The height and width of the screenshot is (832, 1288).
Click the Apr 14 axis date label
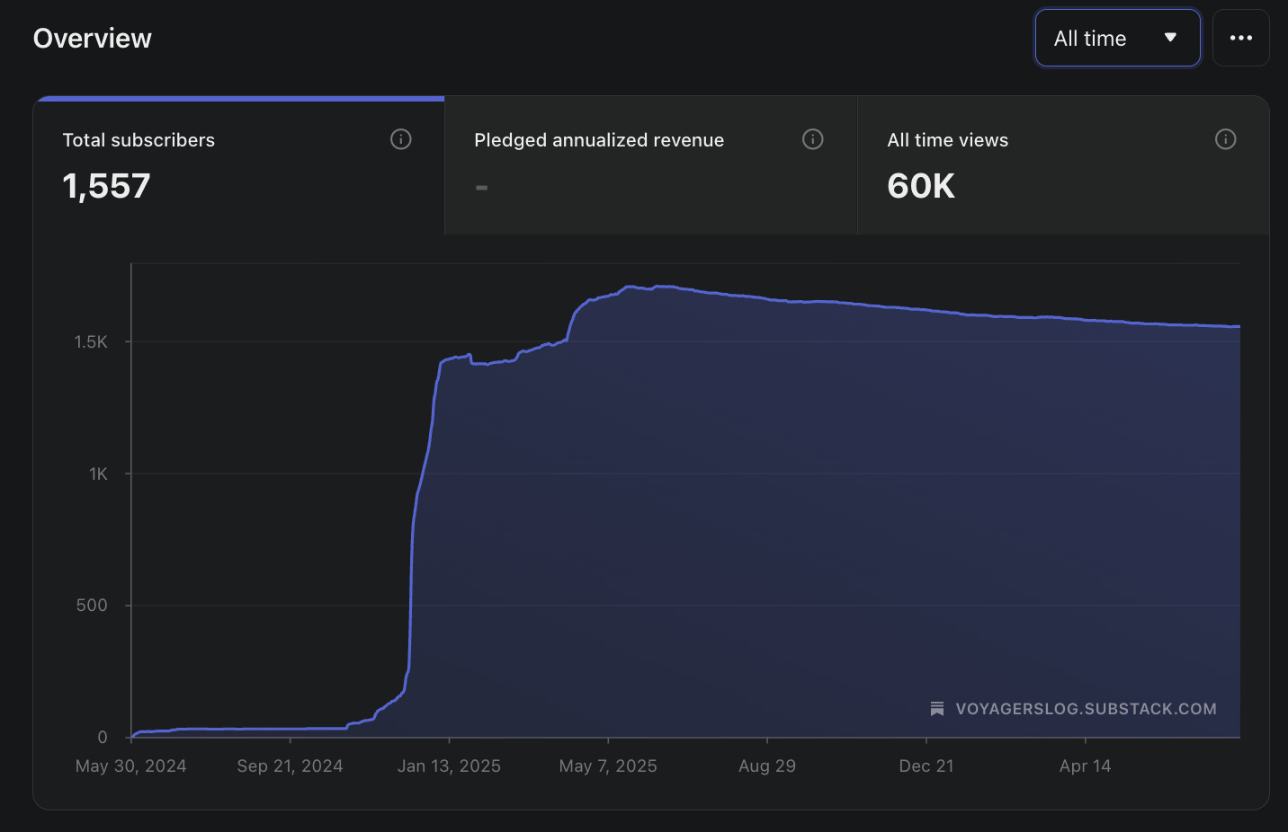(1085, 766)
